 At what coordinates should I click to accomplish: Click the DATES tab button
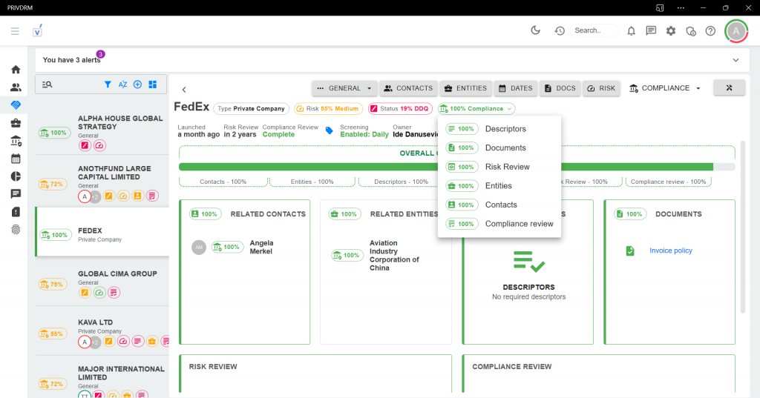(514, 88)
